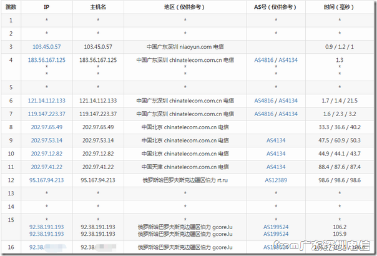
Task: Select the 中国广东深圳 chinatelecom region cell in hop 6
Action: click(185, 101)
